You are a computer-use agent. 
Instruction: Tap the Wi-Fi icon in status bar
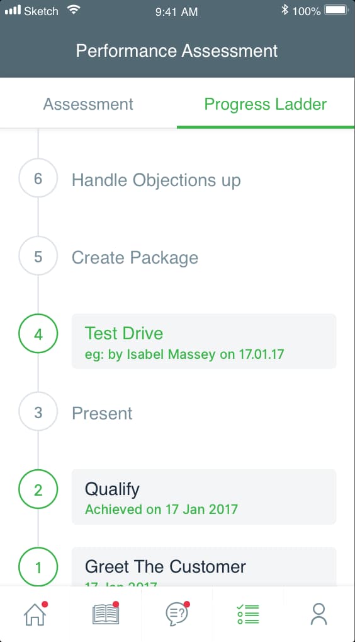pyautogui.click(x=74, y=10)
